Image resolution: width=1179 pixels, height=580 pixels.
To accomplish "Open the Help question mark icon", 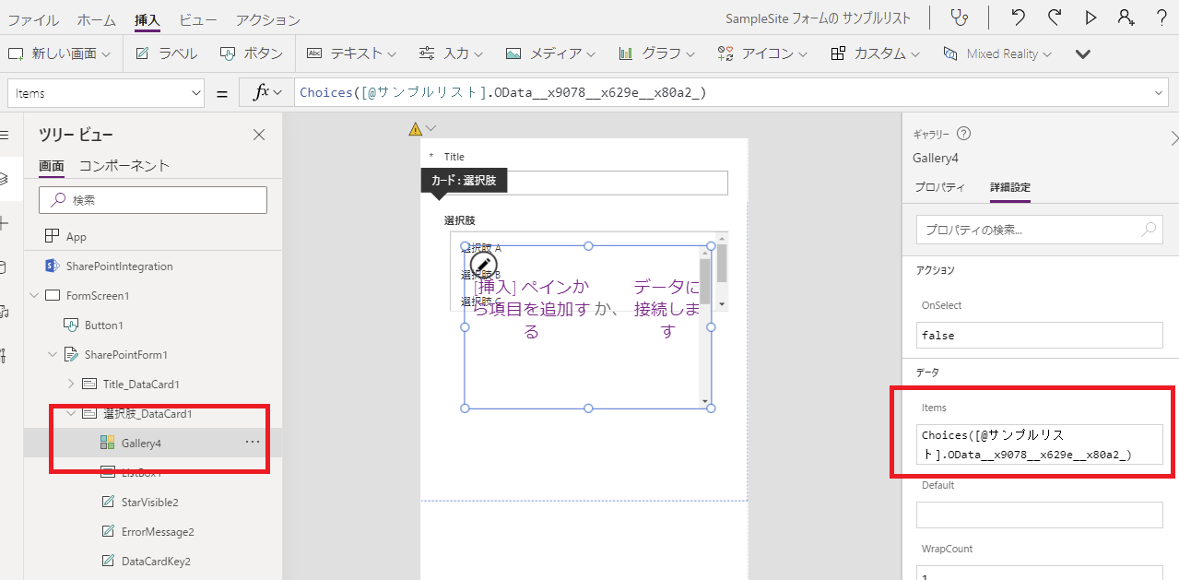I will pyautogui.click(x=1161, y=18).
